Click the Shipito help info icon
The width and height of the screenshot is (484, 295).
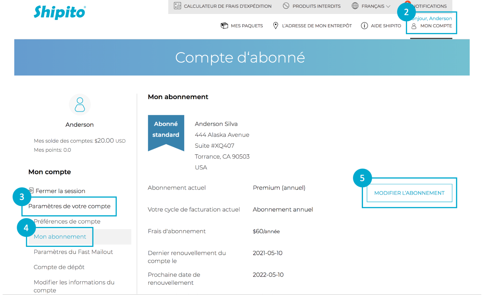[364, 26]
